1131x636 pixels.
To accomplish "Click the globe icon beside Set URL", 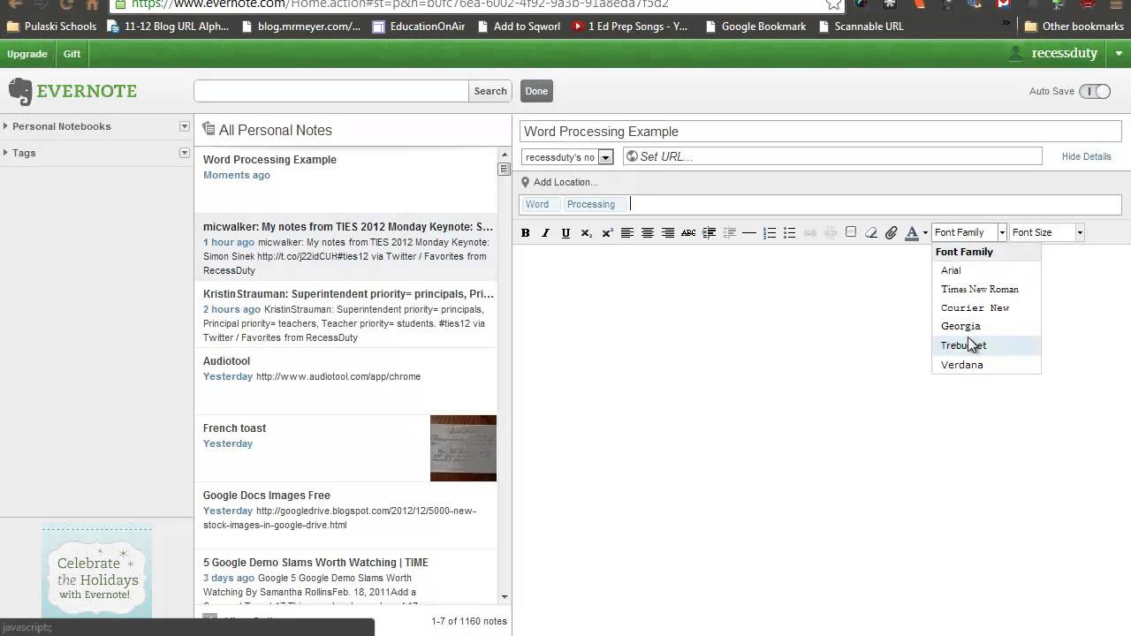I will [631, 156].
